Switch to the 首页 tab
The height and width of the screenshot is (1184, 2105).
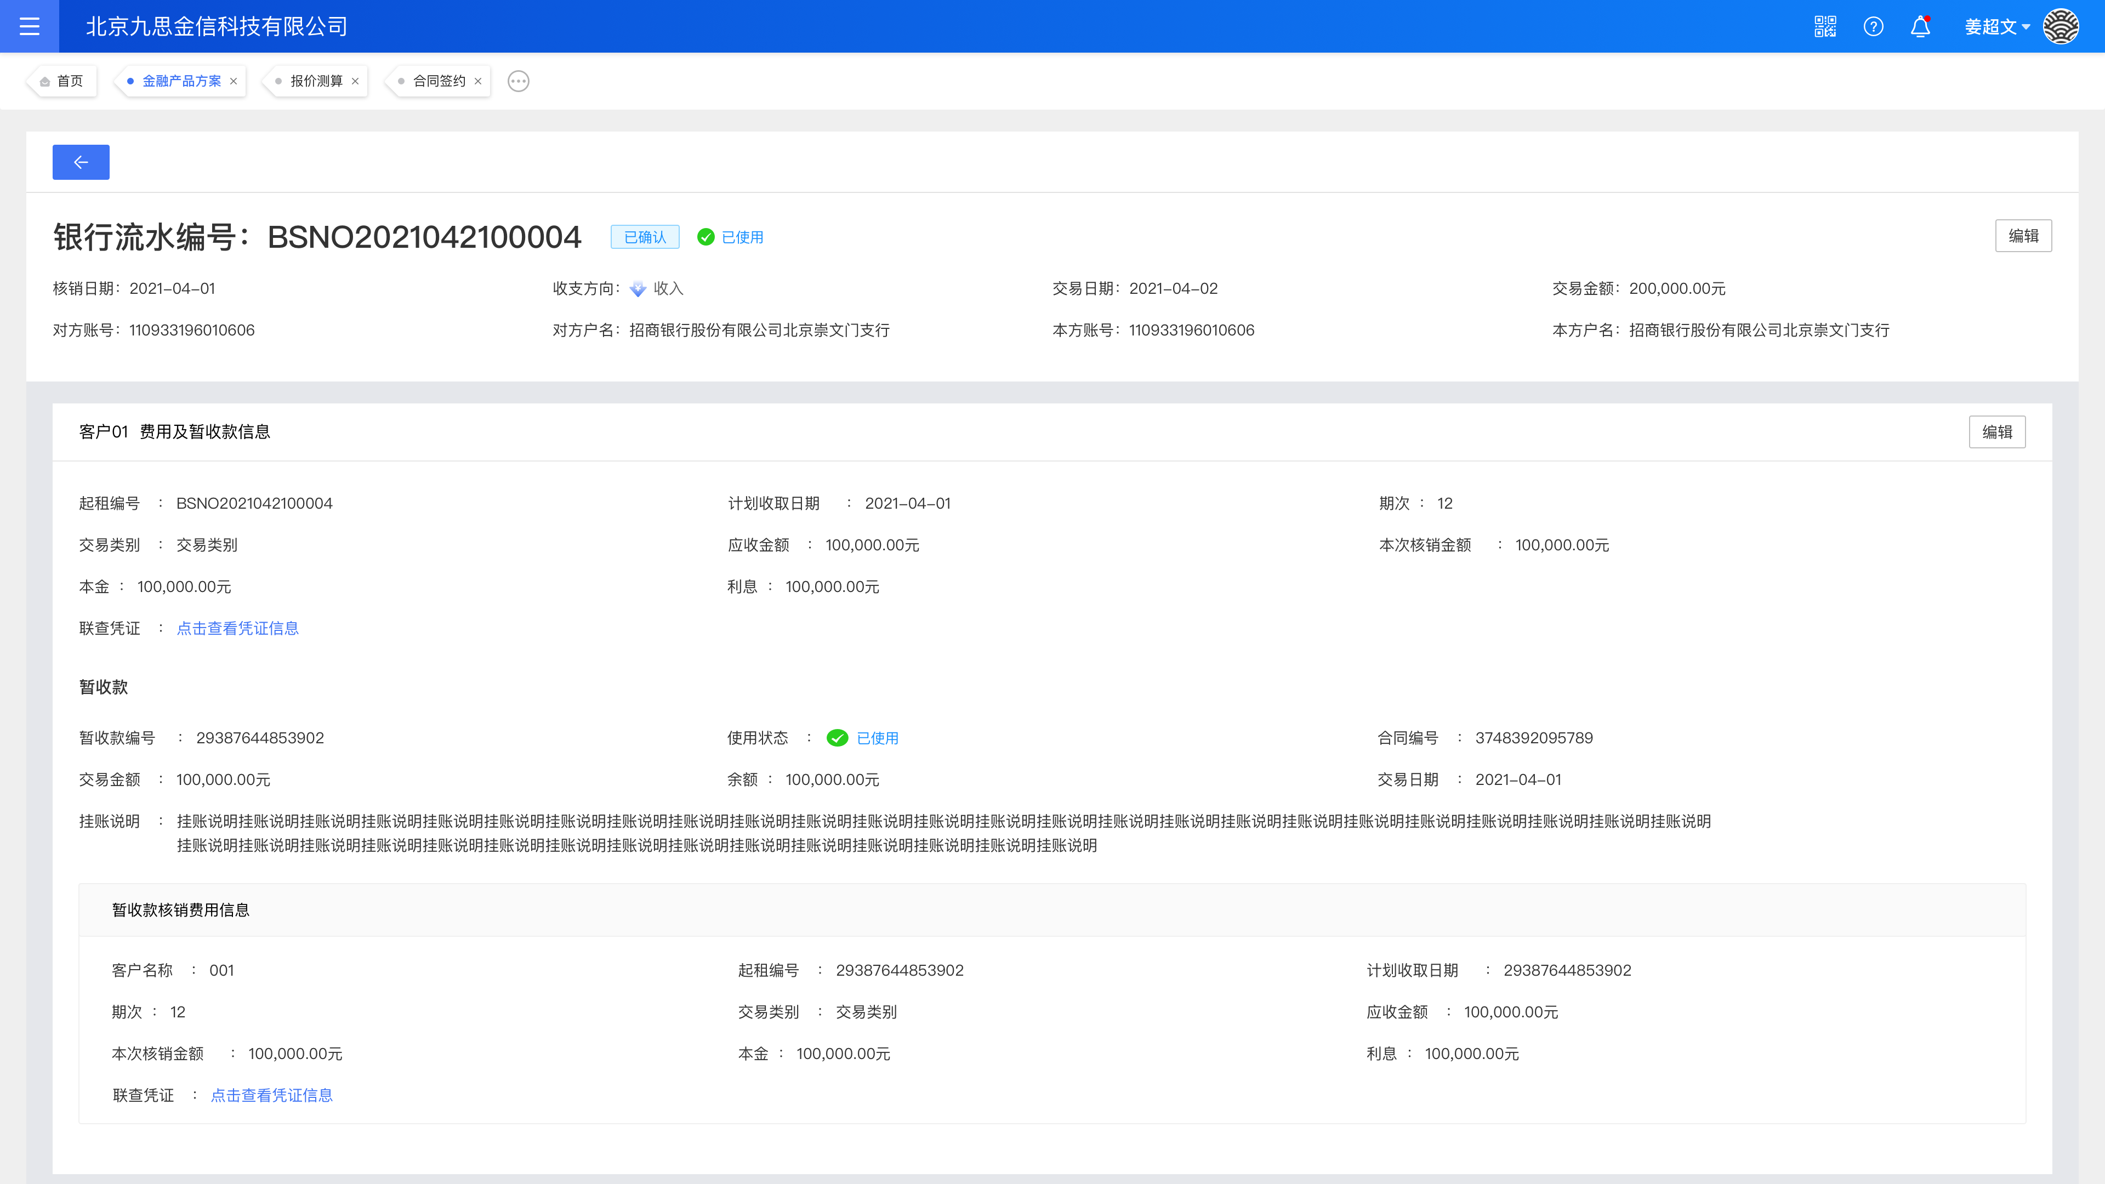62,81
